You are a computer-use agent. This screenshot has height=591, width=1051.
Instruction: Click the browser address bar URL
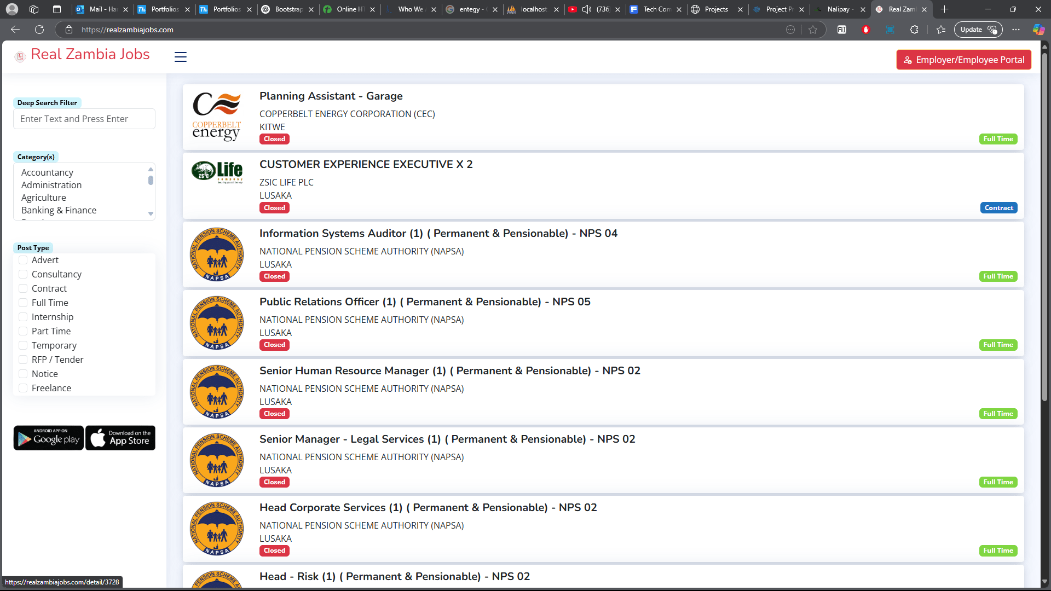[x=128, y=30]
